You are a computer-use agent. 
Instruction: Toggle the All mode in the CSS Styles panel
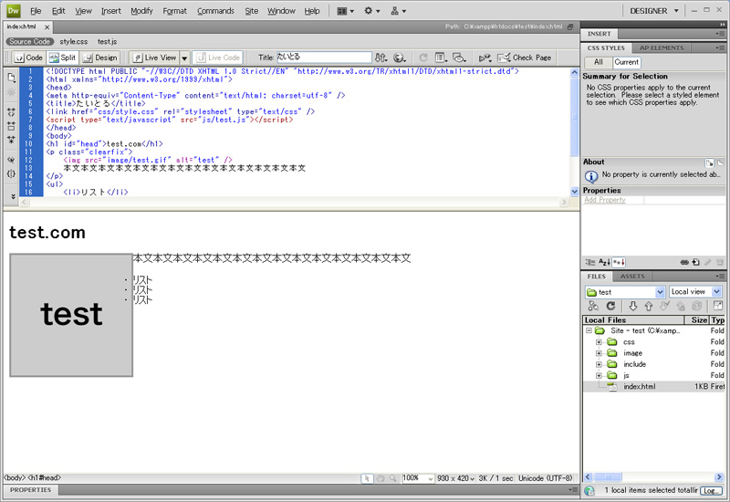(x=599, y=62)
